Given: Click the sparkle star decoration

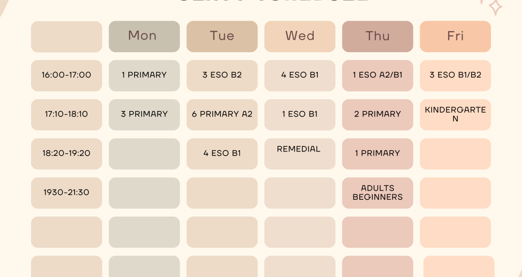Looking at the screenshot, I should pos(495,7).
